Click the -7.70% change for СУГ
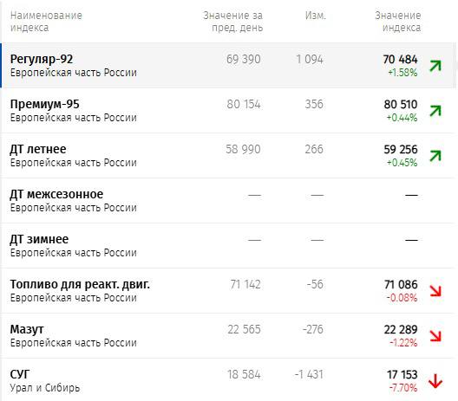Viewport: 458px width, 401px height. pos(403,388)
